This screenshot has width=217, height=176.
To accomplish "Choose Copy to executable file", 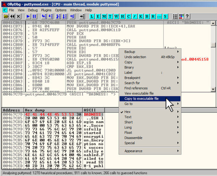I will coord(141,99).
